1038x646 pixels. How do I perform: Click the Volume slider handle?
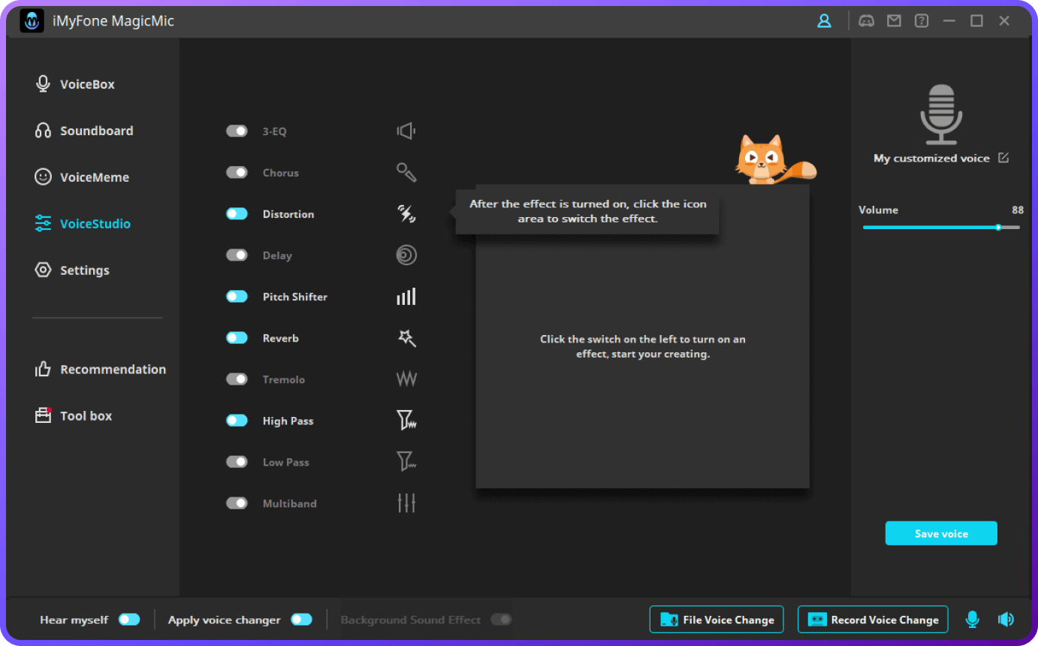pyautogui.click(x=998, y=227)
